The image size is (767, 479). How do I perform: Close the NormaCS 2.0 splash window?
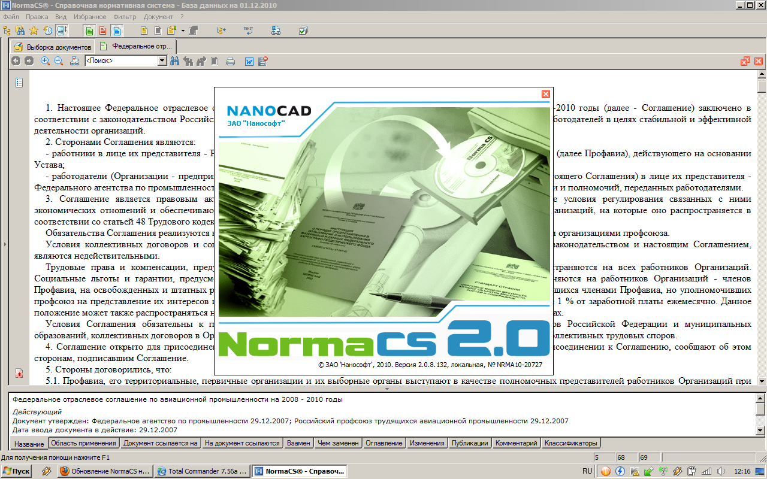tap(546, 94)
